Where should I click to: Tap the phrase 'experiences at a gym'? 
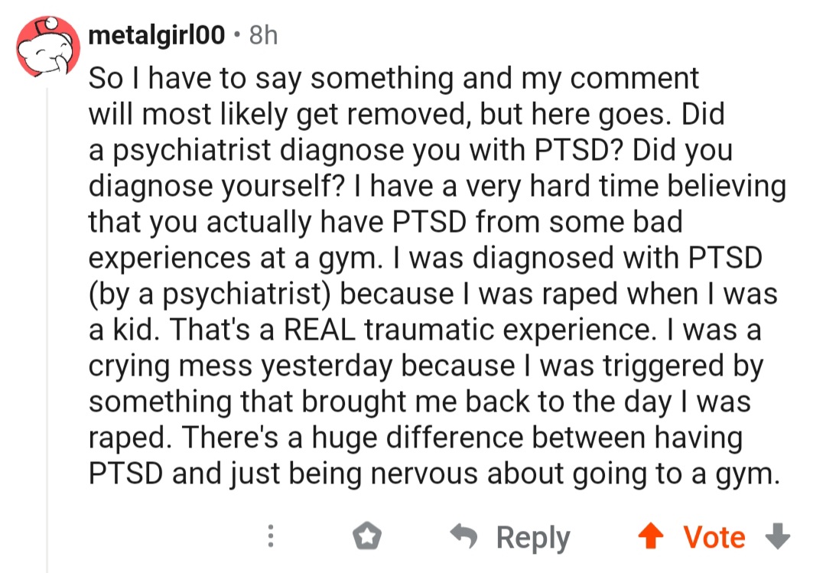click(x=234, y=259)
